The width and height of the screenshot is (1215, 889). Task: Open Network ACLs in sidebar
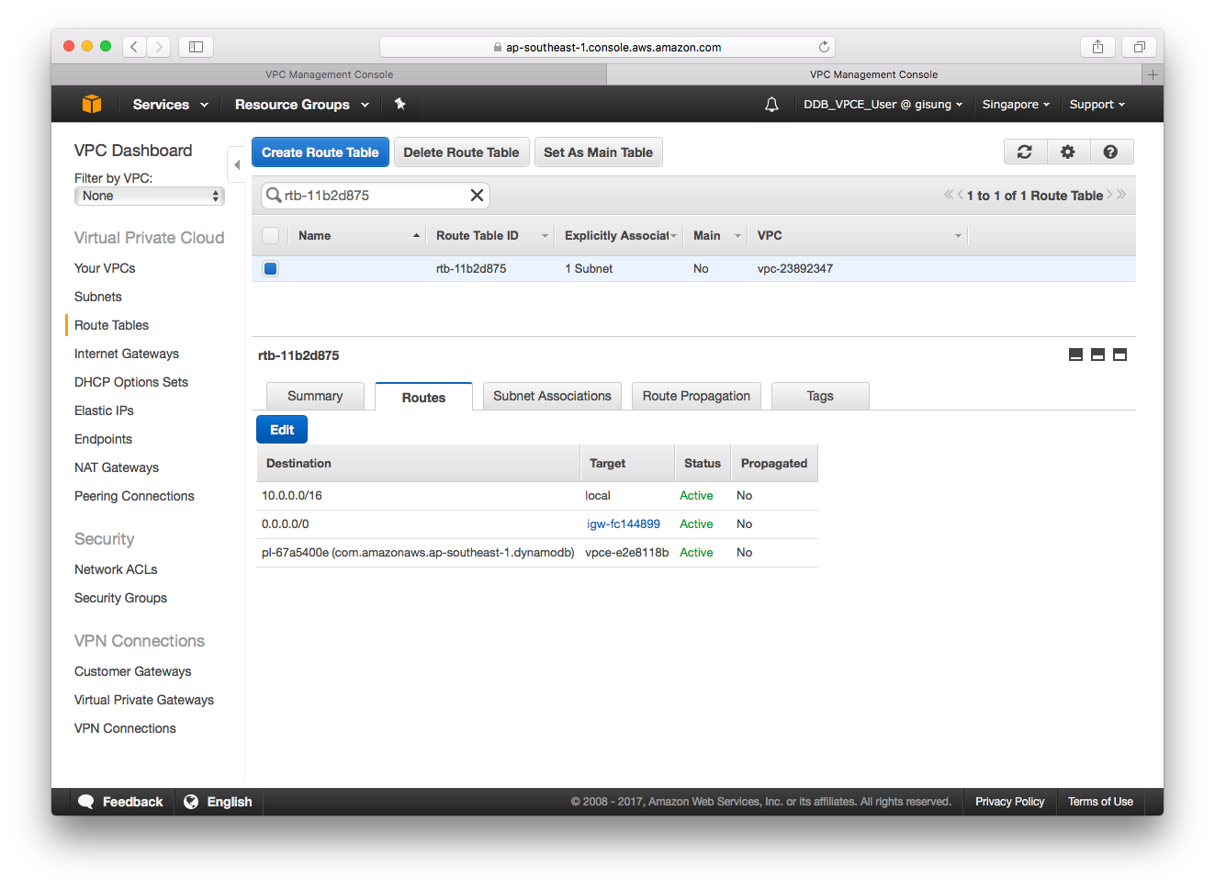116,569
